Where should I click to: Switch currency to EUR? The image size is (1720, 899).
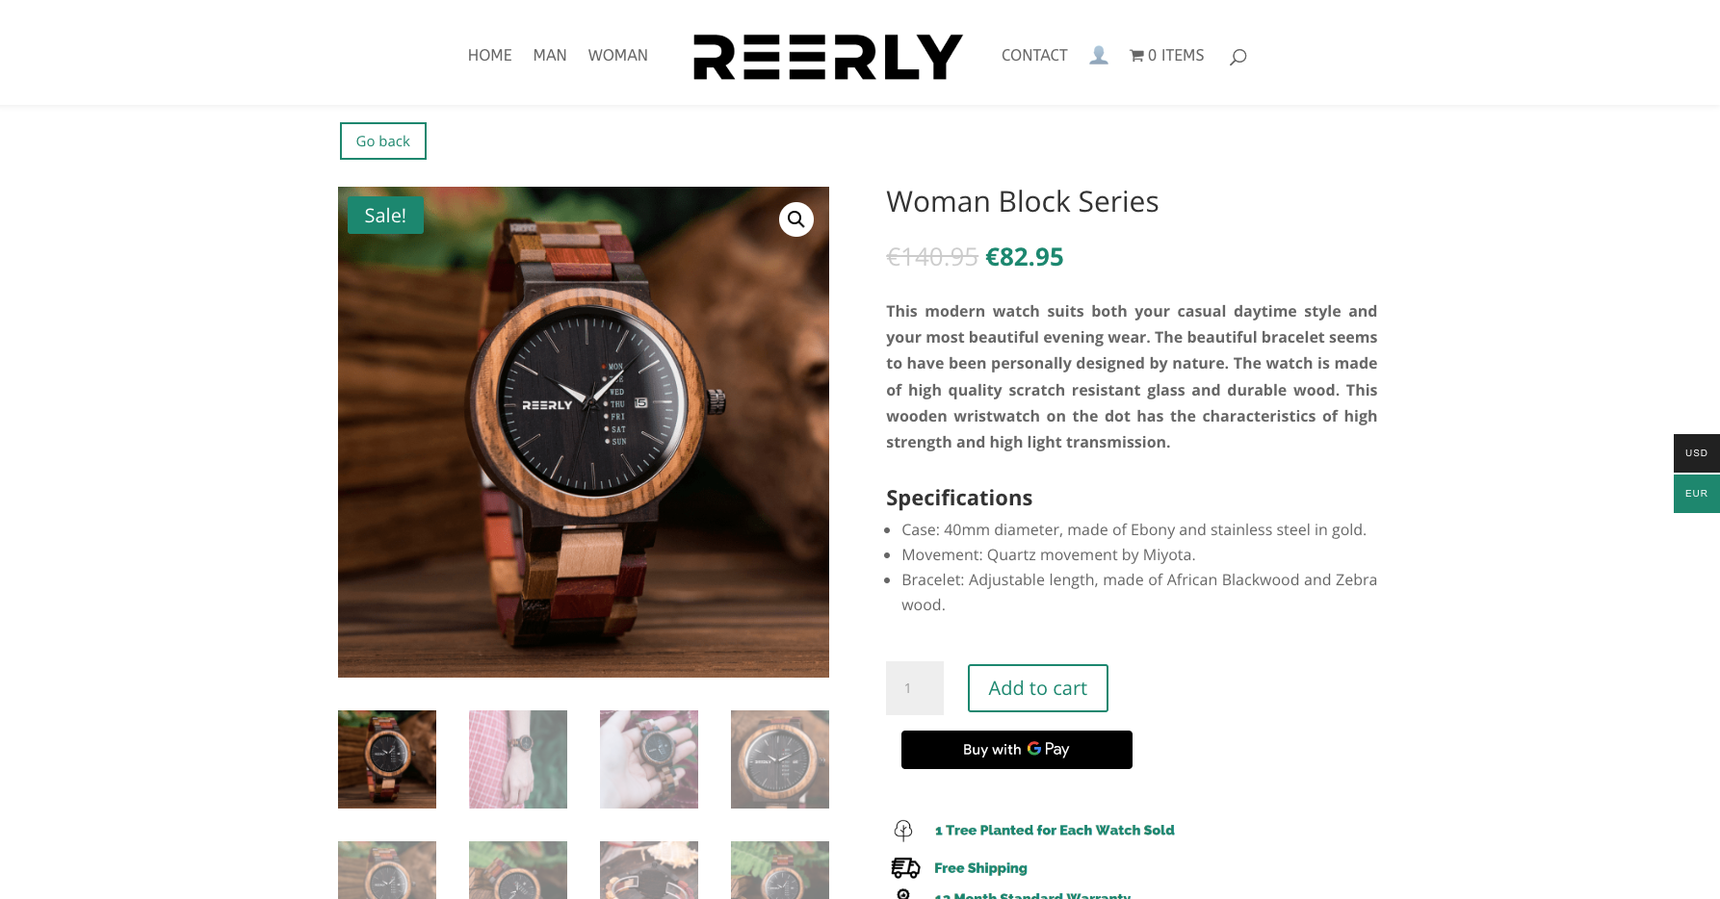pos(1697,494)
